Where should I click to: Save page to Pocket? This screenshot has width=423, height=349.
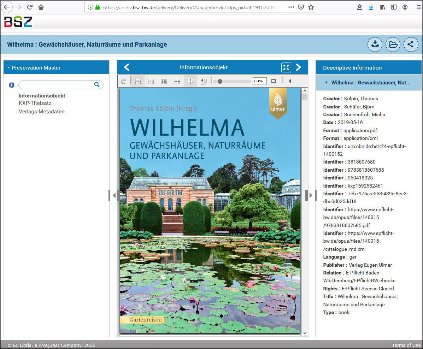301,7
